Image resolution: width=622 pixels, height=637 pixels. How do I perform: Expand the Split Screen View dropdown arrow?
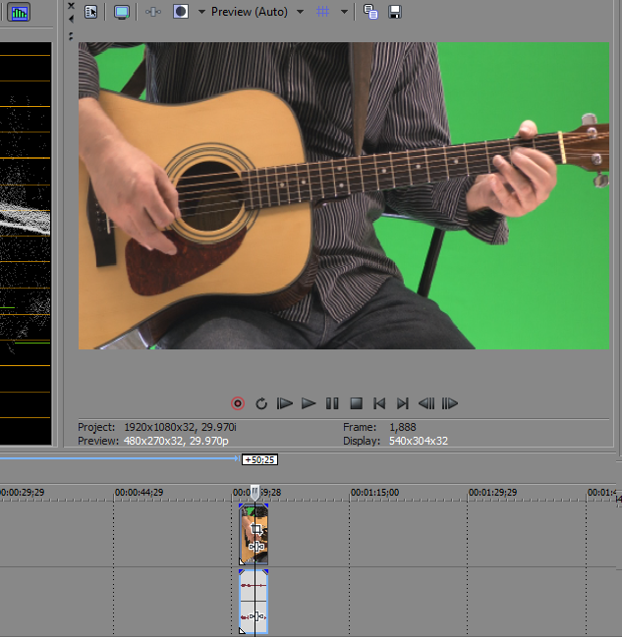(x=201, y=12)
